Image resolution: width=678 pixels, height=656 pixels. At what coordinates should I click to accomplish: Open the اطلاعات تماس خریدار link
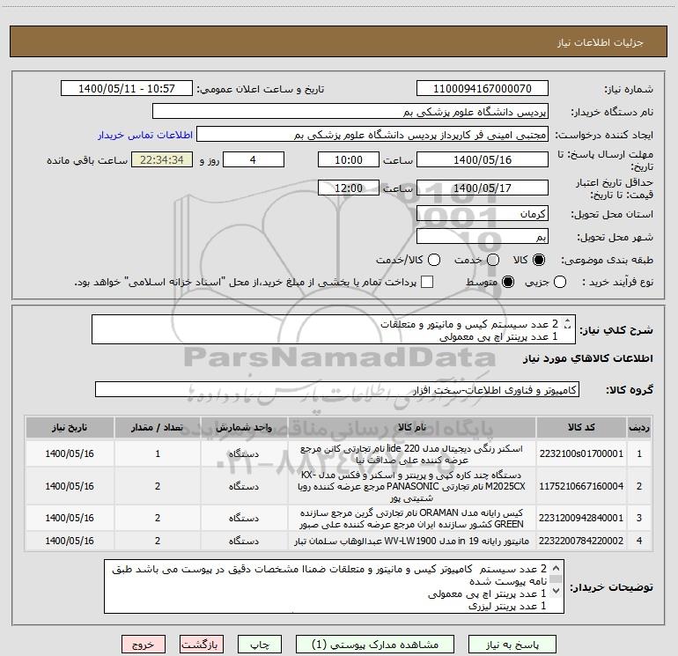coord(145,135)
